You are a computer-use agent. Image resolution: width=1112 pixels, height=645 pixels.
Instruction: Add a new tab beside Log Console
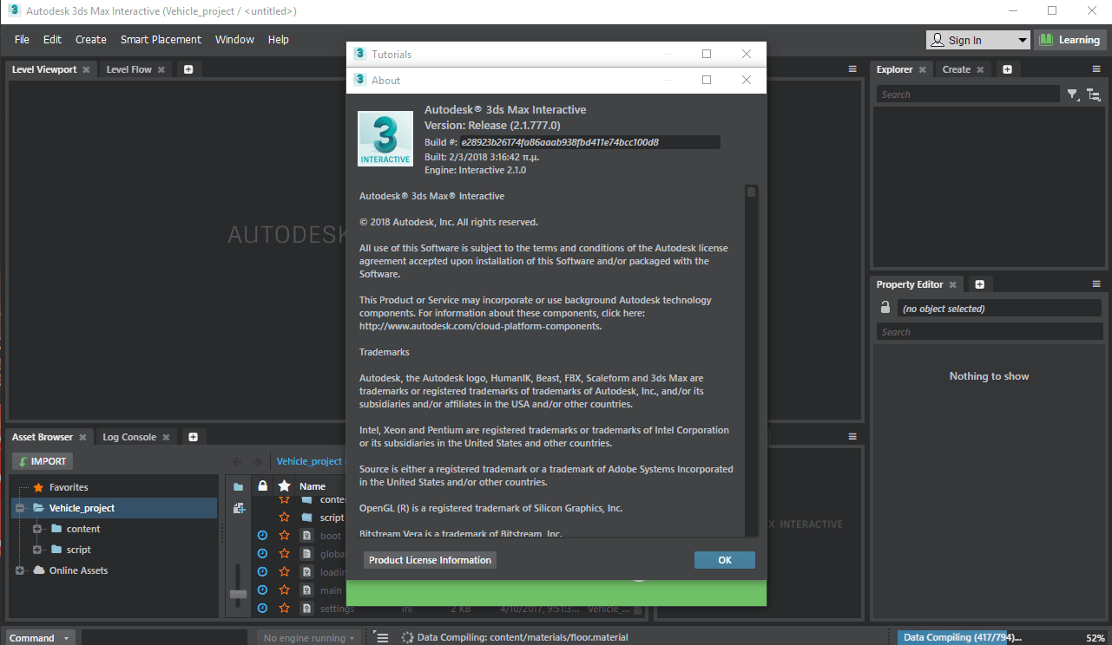point(193,437)
